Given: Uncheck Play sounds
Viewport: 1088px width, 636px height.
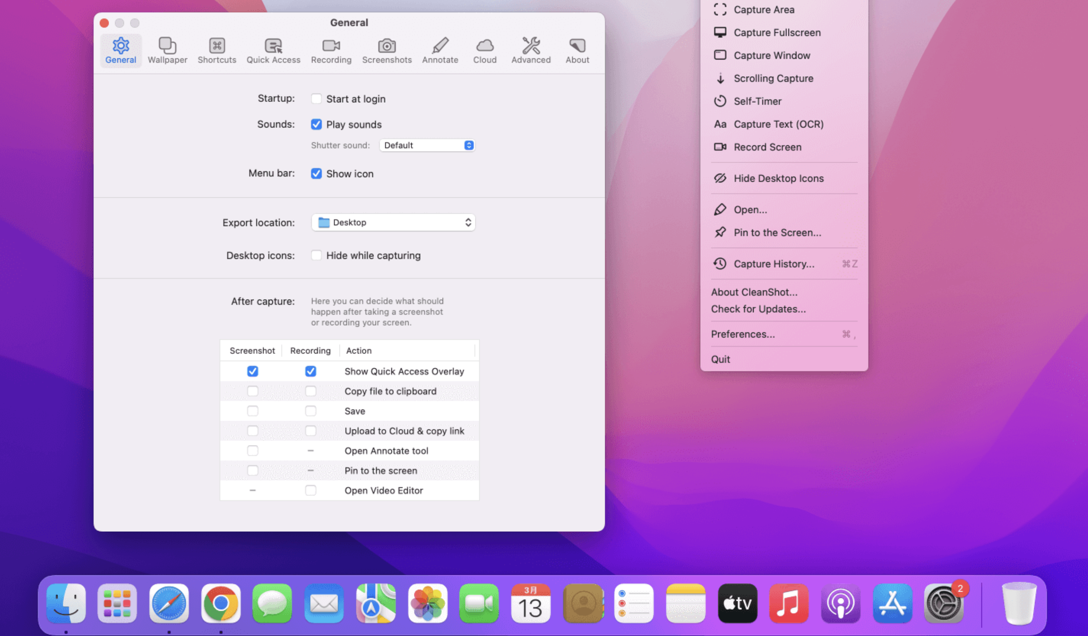Looking at the screenshot, I should pos(316,124).
